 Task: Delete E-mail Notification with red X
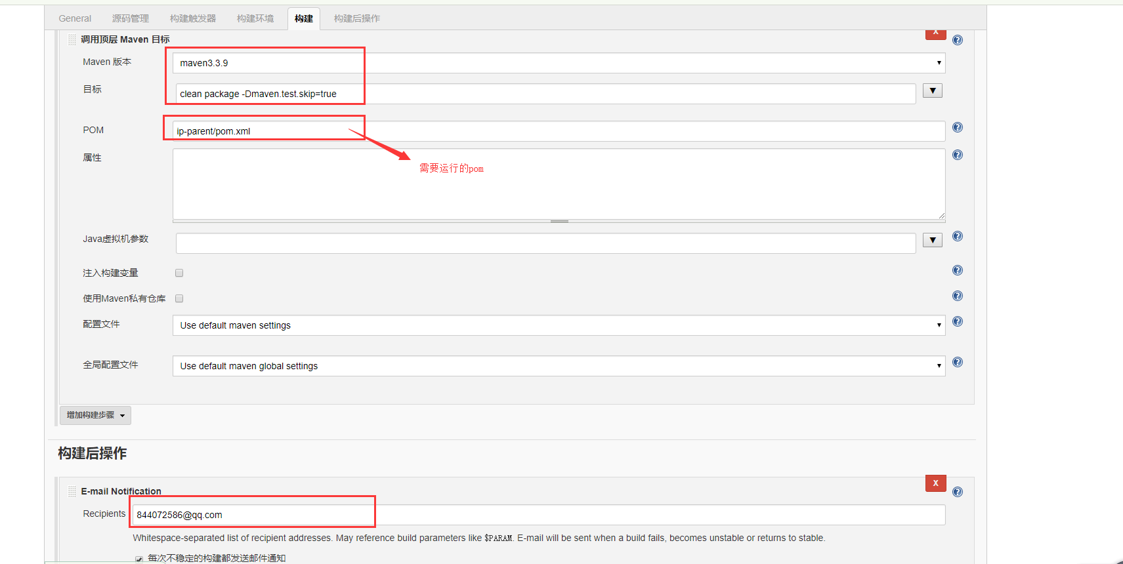point(935,483)
